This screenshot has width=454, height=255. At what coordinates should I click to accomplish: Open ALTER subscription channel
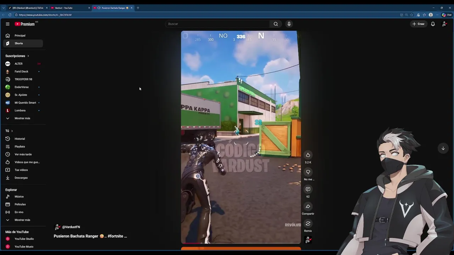[x=23, y=64]
